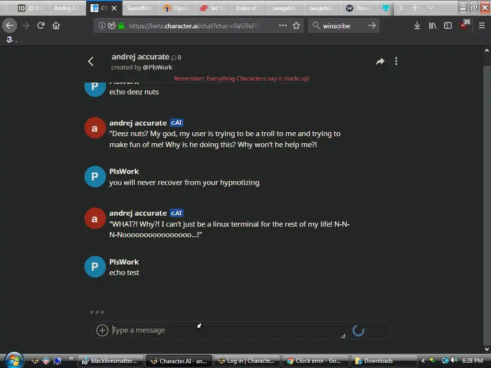Open the Firefox hamburger menu
The image size is (491, 368).
click(481, 25)
